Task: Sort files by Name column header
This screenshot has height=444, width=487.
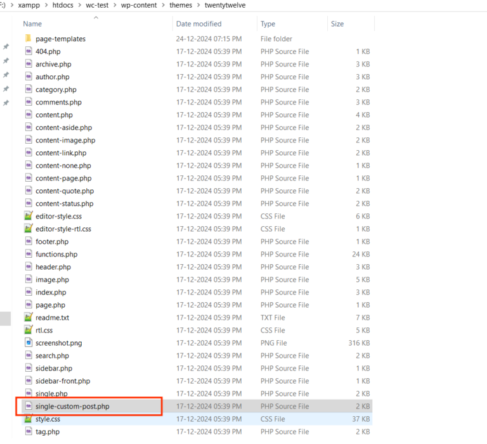Action: pyautogui.click(x=32, y=24)
